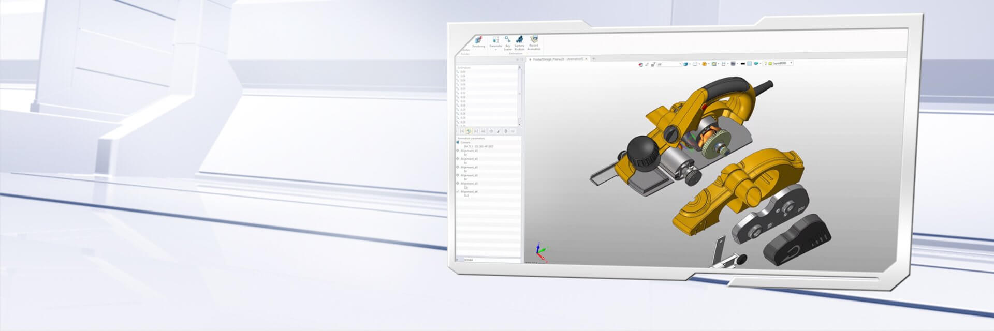The width and height of the screenshot is (994, 331).
Task: Expand the blue cube icon's dropdown arrow
Action: pyautogui.click(x=690, y=64)
